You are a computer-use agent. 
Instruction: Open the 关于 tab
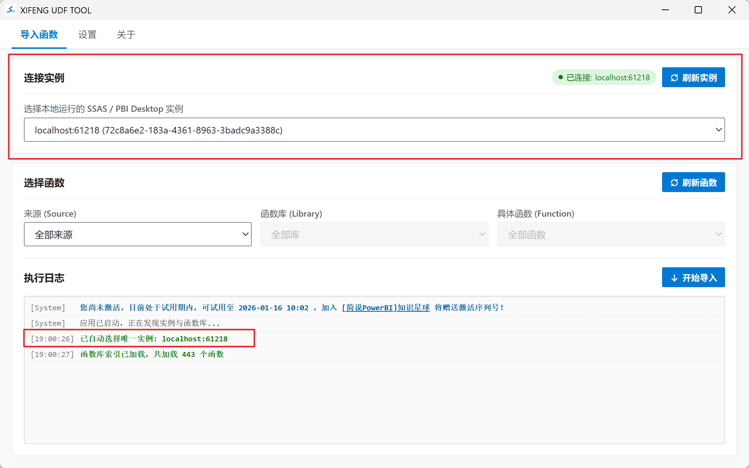(126, 35)
